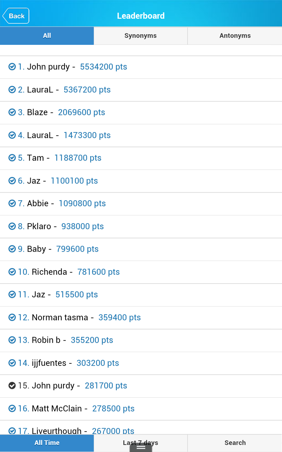
Task: Click the check icon next to Richenda
Action: (x=12, y=272)
